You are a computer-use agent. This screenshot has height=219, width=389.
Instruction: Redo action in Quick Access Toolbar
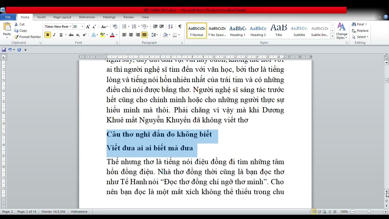[x=19, y=50]
